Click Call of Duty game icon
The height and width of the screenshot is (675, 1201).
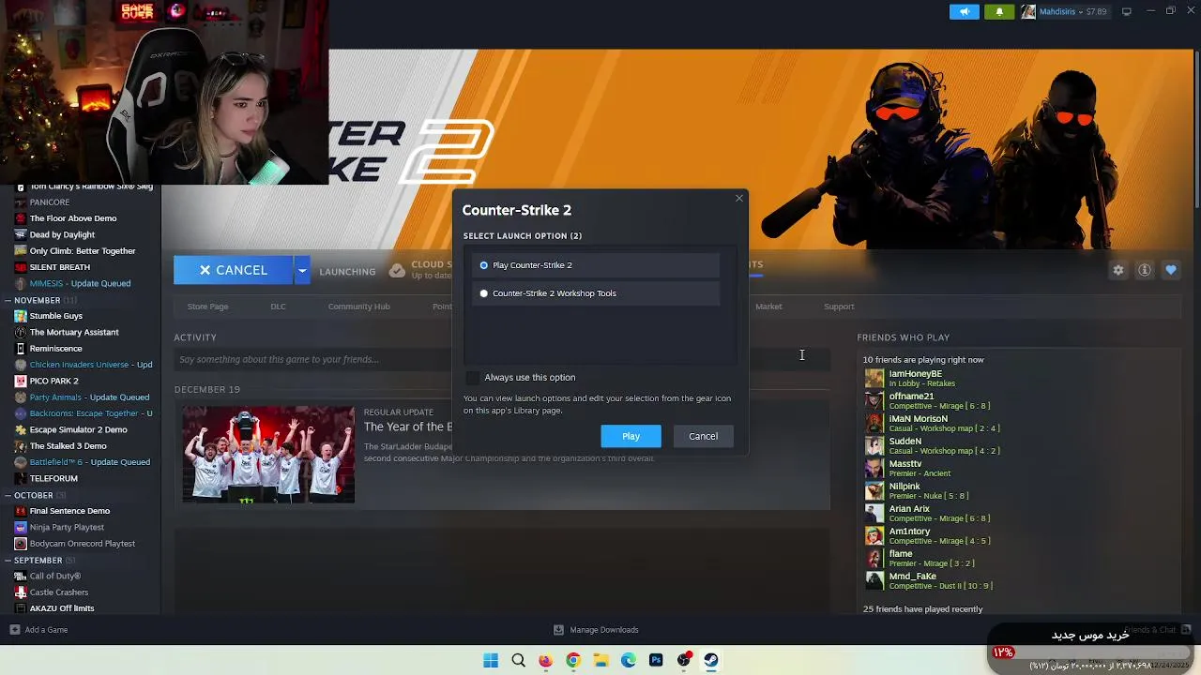coord(21,576)
